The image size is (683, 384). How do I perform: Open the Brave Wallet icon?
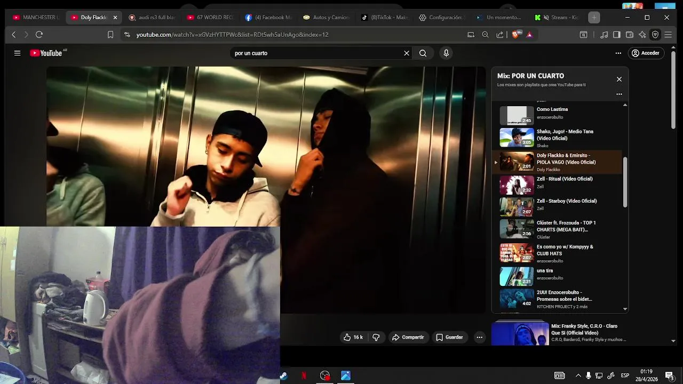pyautogui.click(x=630, y=35)
